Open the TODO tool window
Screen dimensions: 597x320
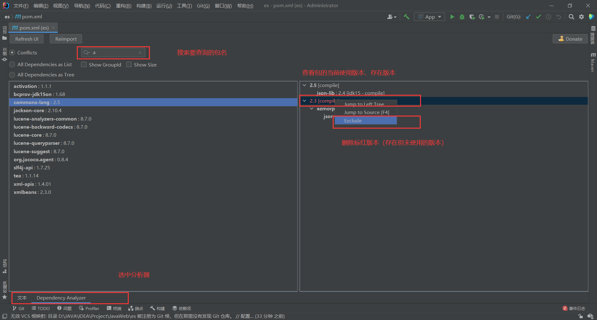(x=41, y=308)
